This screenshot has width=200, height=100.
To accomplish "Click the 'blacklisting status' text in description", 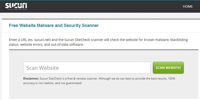I will (x=179, y=40).
